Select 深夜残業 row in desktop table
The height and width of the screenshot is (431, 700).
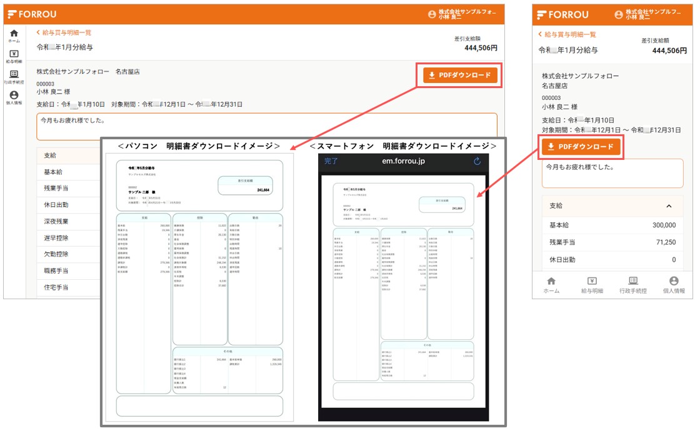coord(69,221)
